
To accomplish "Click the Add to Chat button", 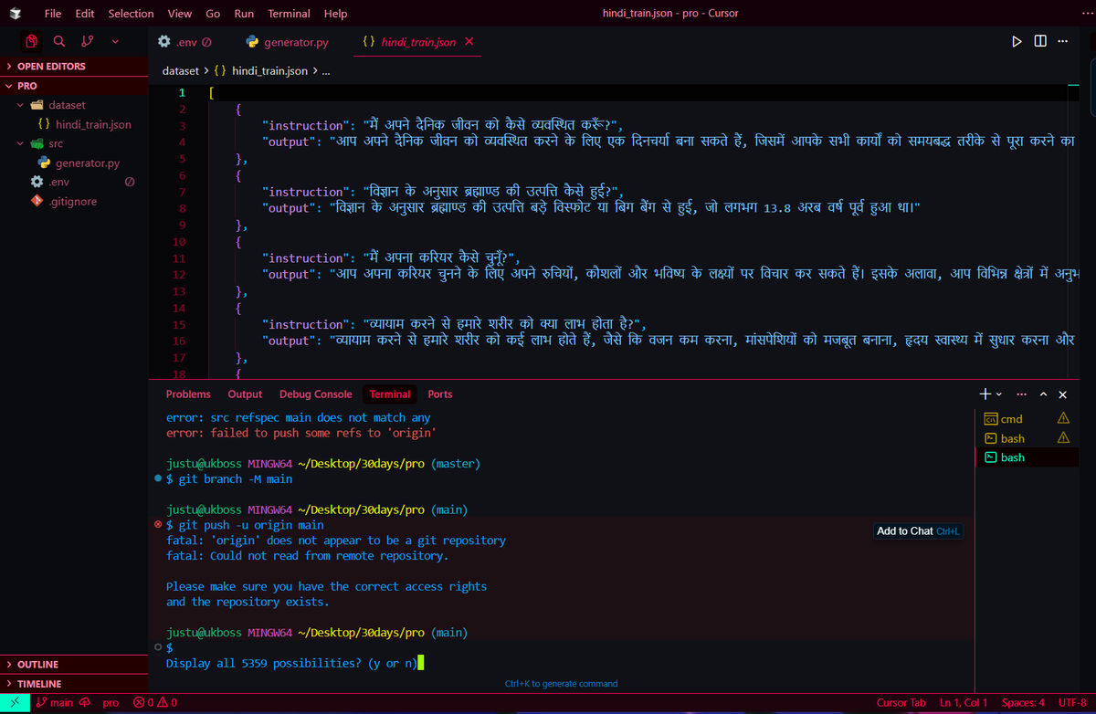I will [920, 531].
